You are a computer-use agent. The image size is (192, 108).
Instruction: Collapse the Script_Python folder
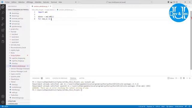(15, 55)
